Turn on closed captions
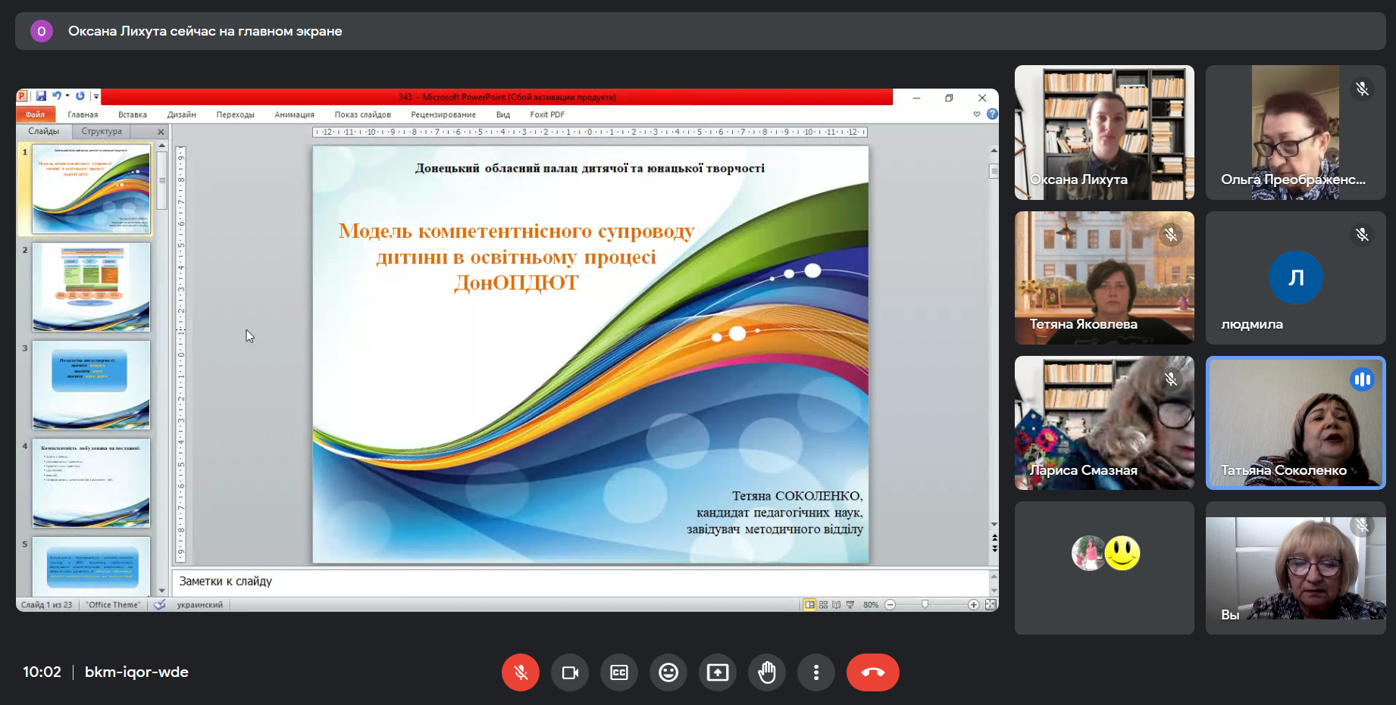The height and width of the screenshot is (705, 1396). [619, 672]
